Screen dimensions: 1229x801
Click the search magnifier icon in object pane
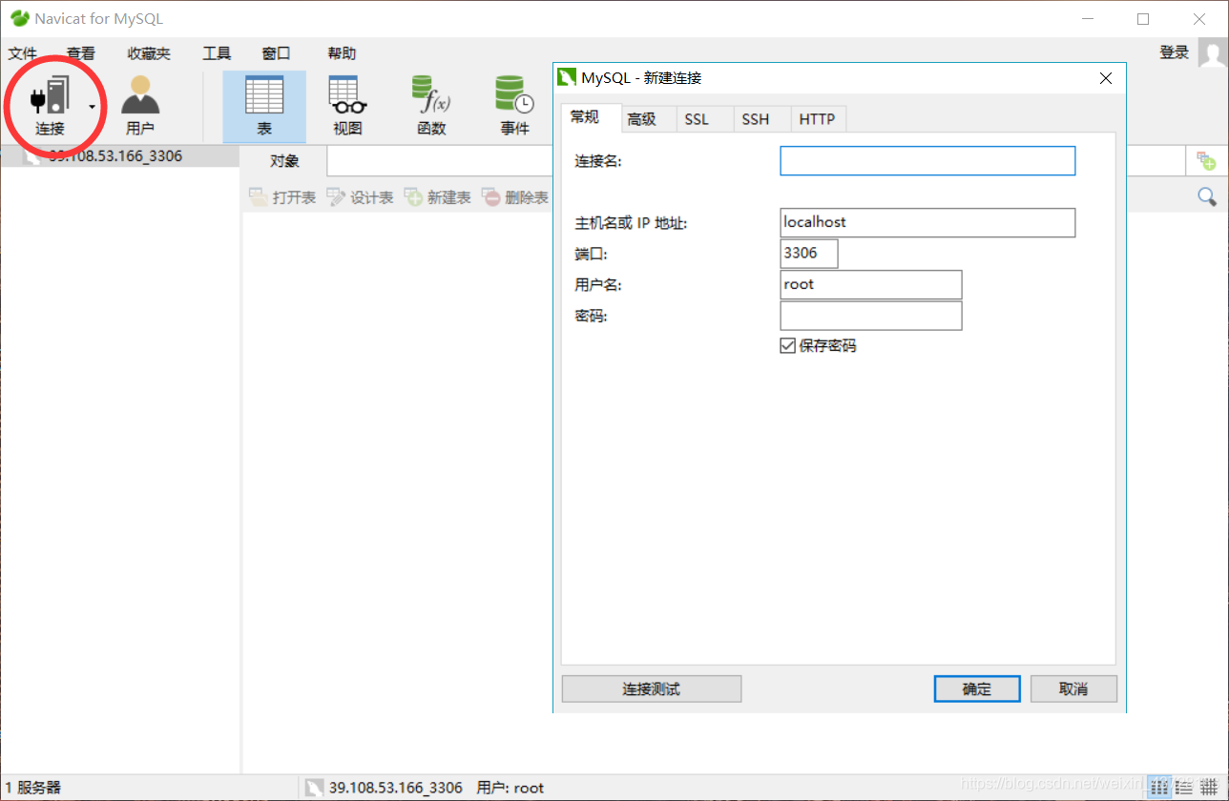coord(1207,196)
